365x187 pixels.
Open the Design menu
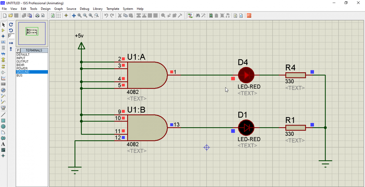[46, 9]
